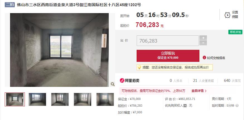Open 查看详情 for deposit details
This screenshot has width=244, height=120.
[x=199, y=91]
